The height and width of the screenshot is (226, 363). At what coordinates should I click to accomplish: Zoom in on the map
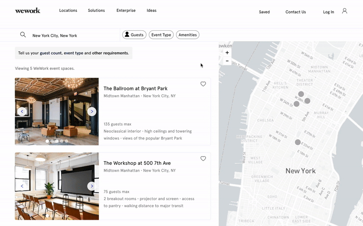pyautogui.click(x=227, y=53)
